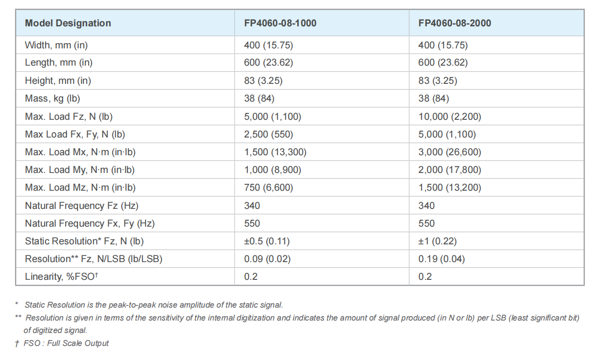Click the ±0.5 (0.11) static resolution value
This screenshot has width=595, height=356.
(x=267, y=241)
